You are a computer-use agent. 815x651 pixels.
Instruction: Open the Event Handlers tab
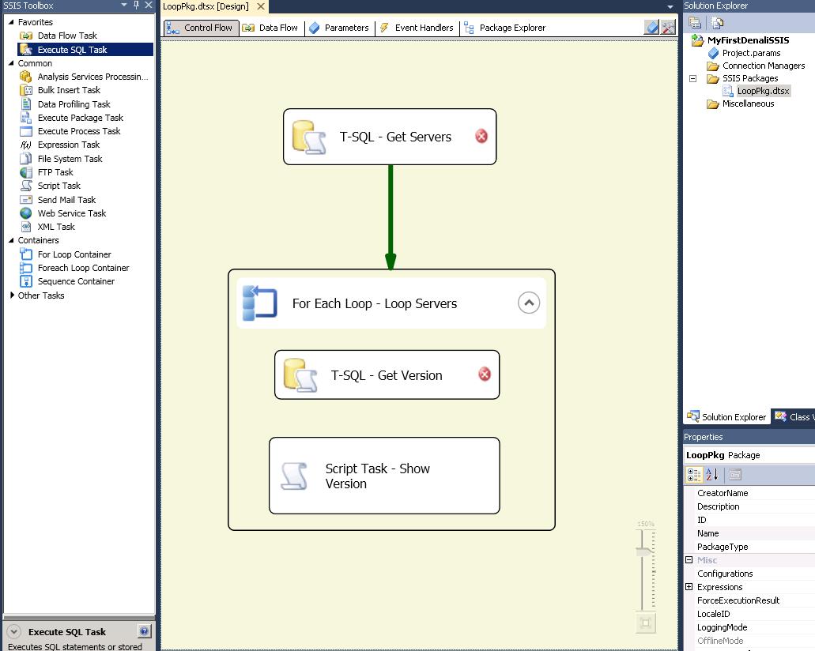[417, 28]
